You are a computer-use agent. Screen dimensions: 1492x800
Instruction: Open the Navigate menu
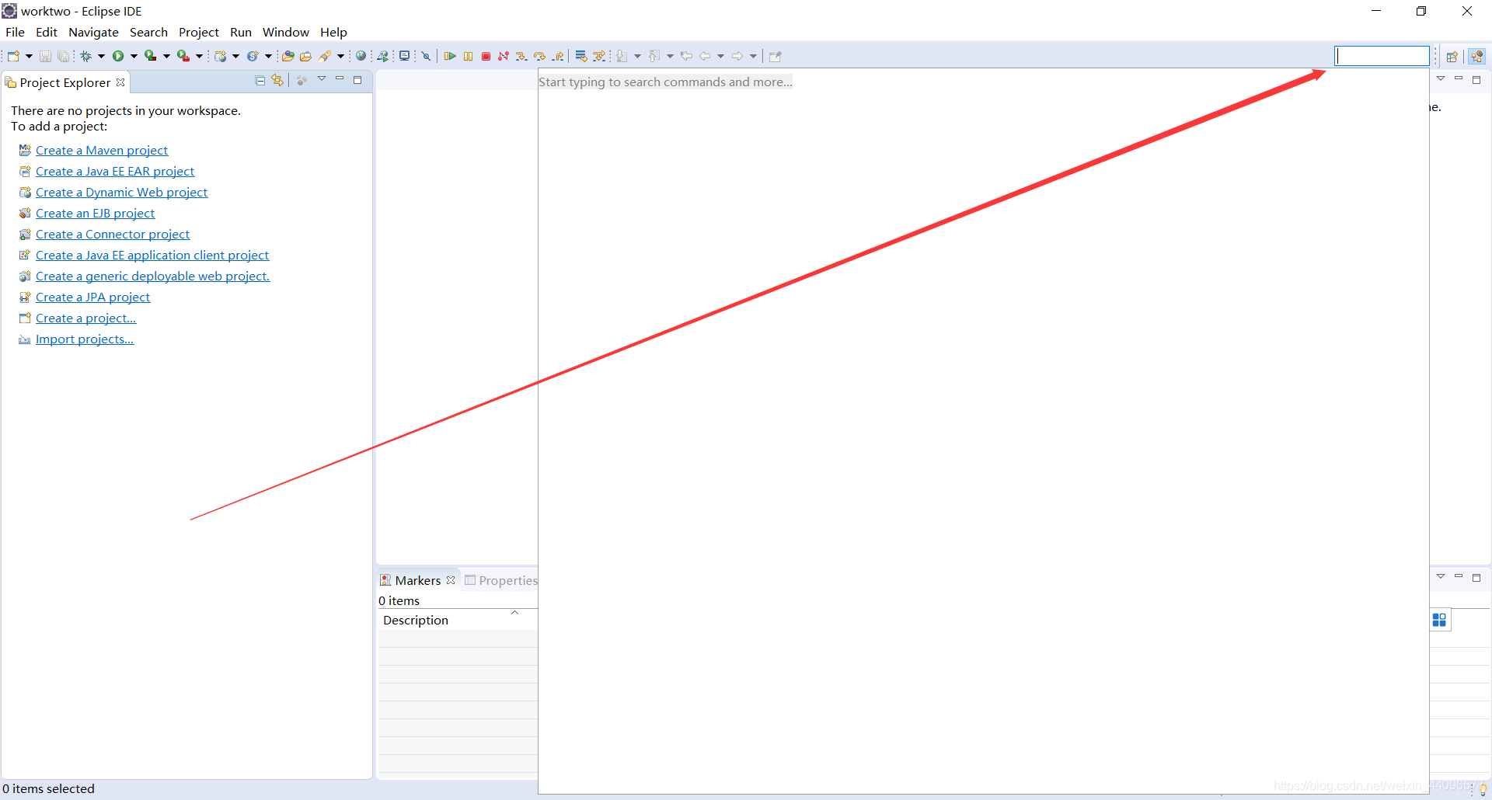(x=93, y=32)
